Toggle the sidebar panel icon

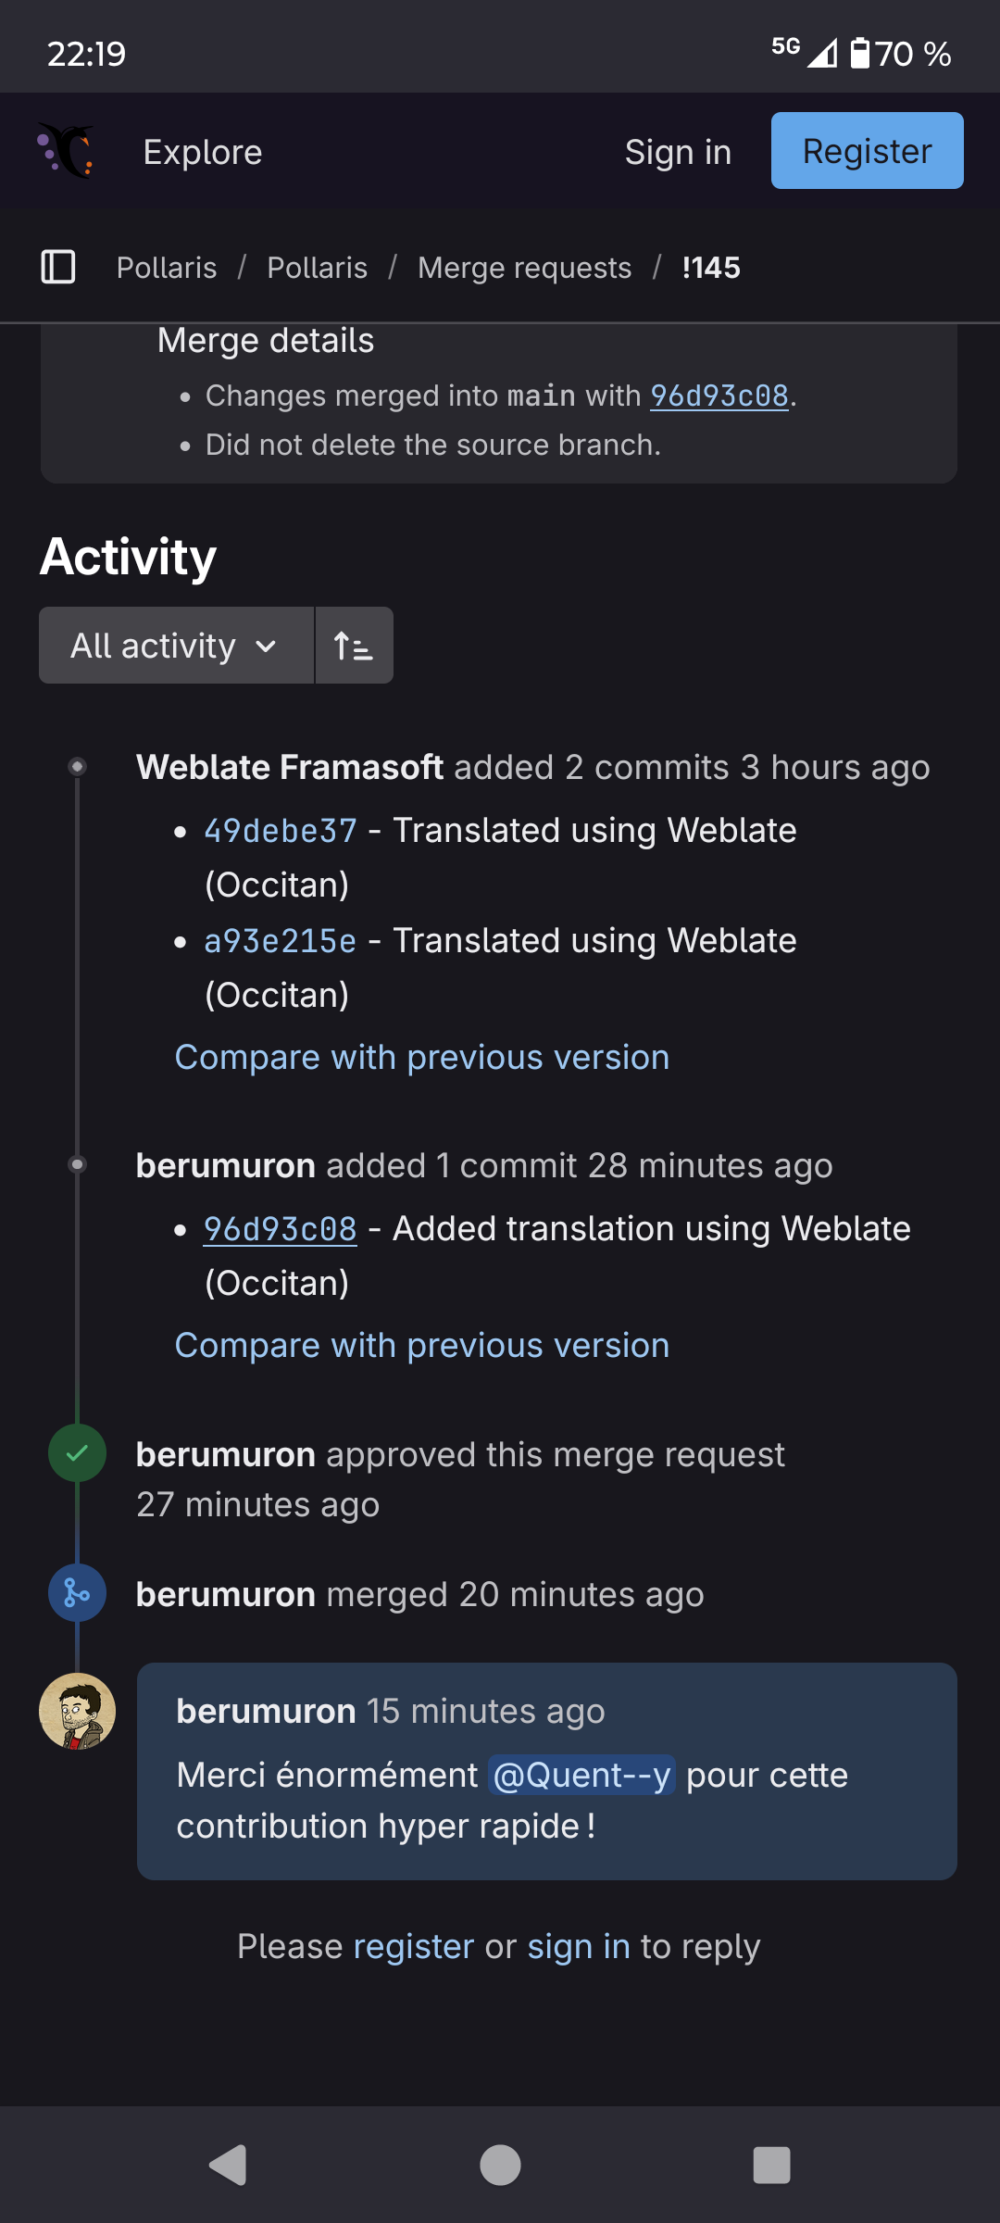[58, 267]
